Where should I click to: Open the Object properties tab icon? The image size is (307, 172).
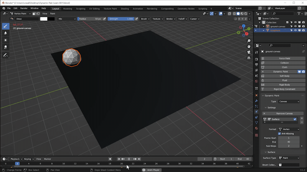pos(256,95)
